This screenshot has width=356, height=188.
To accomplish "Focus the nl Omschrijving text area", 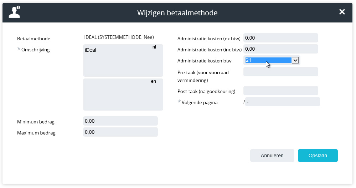I will click(x=123, y=61).
